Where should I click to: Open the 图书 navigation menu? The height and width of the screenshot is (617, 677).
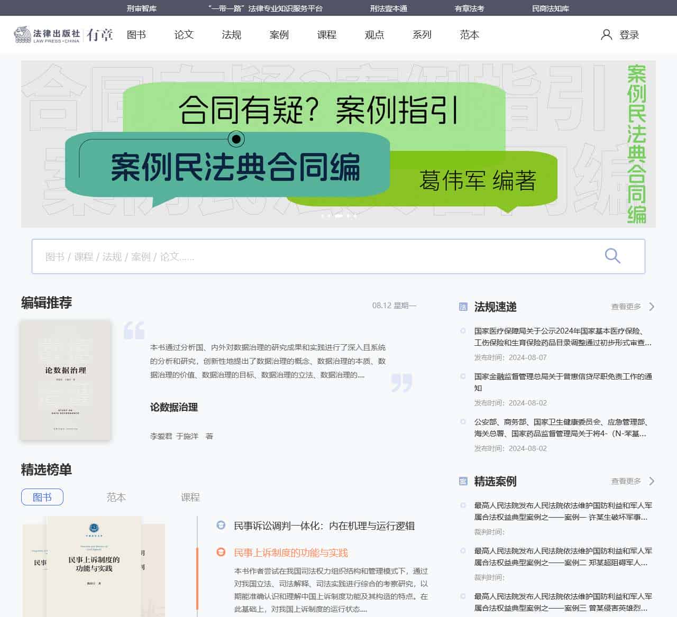point(136,35)
